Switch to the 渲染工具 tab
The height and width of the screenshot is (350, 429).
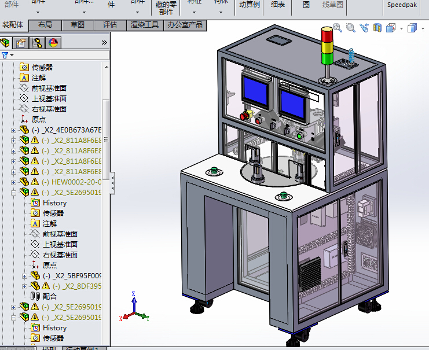pyautogui.click(x=145, y=25)
